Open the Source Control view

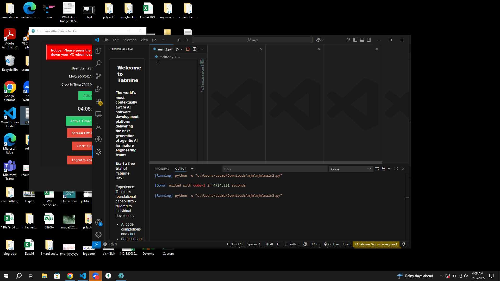[x=98, y=76]
